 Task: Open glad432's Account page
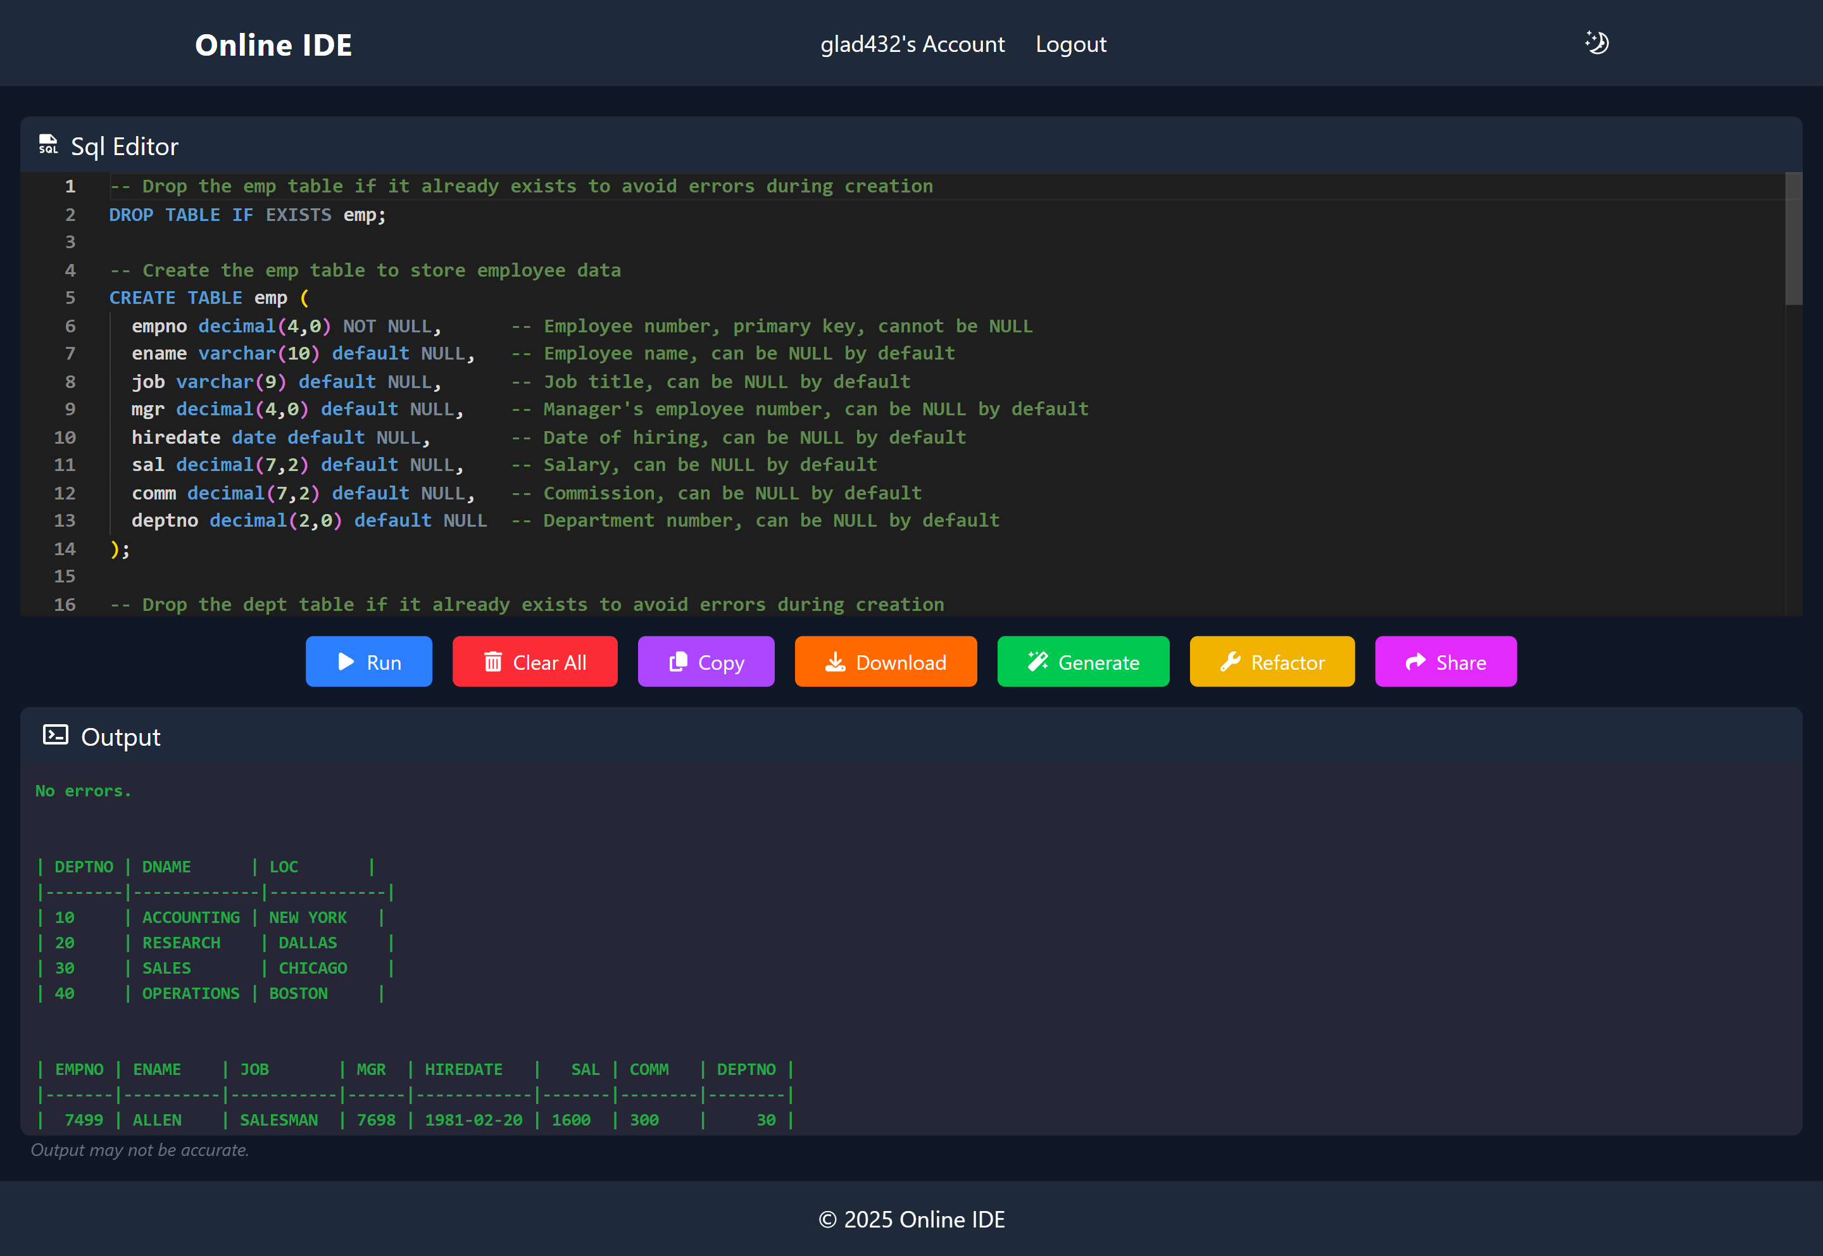pos(912,44)
